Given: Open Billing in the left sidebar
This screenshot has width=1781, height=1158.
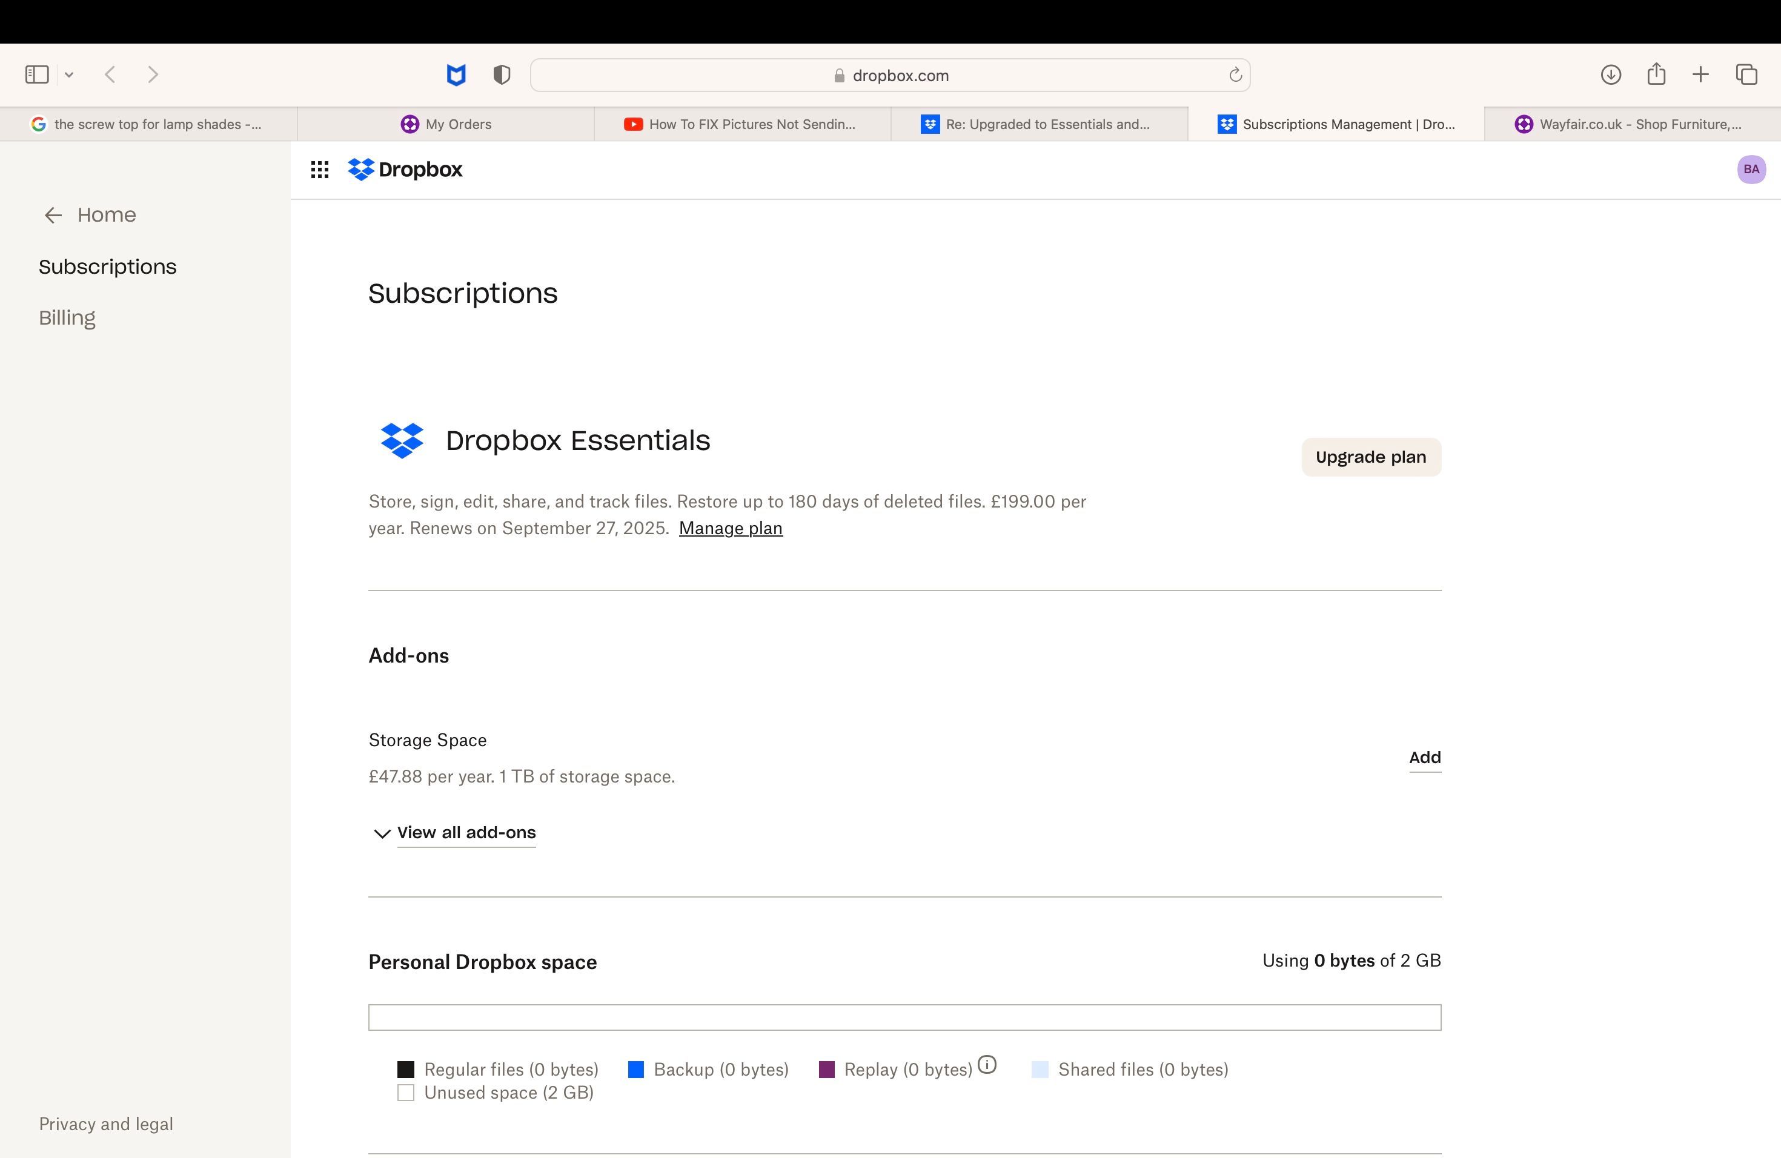Looking at the screenshot, I should tap(67, 318).
